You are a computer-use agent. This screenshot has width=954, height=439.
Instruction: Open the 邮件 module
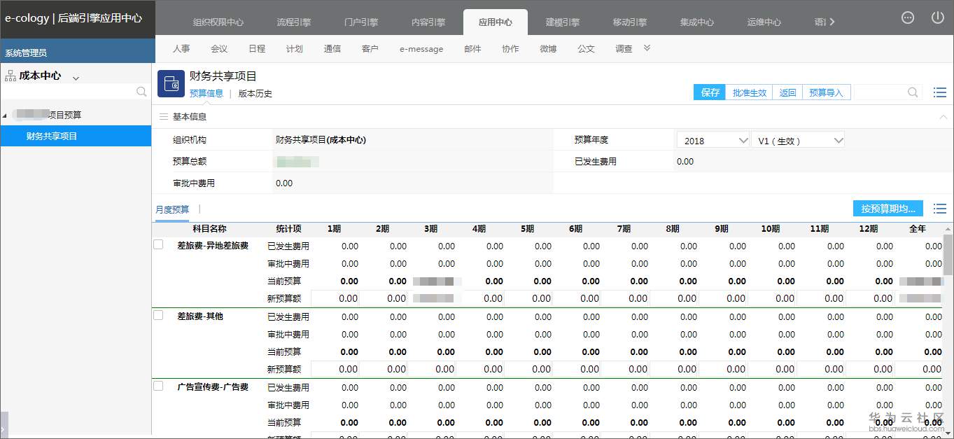click(x=472, y=49)
